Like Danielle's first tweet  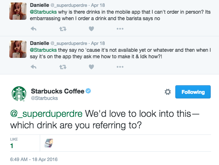91,28
